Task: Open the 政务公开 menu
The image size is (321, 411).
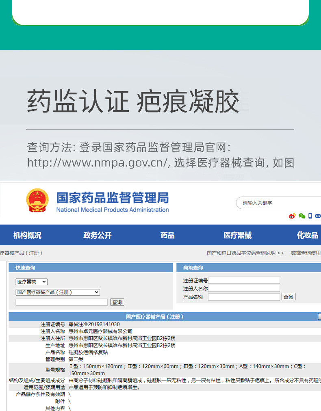Action: click(x=97, y=235)
